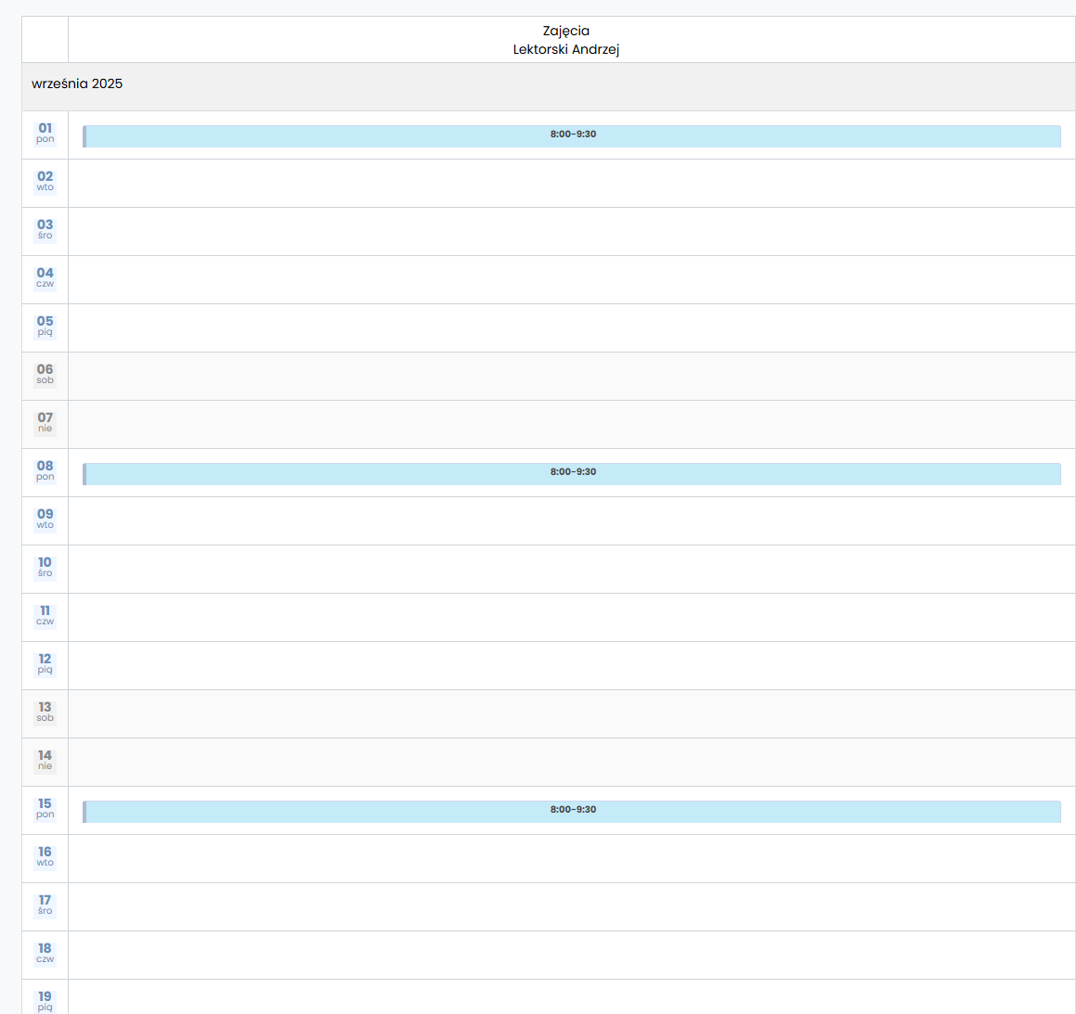Click the empty weekend row for 14 nie

(572, 763)
